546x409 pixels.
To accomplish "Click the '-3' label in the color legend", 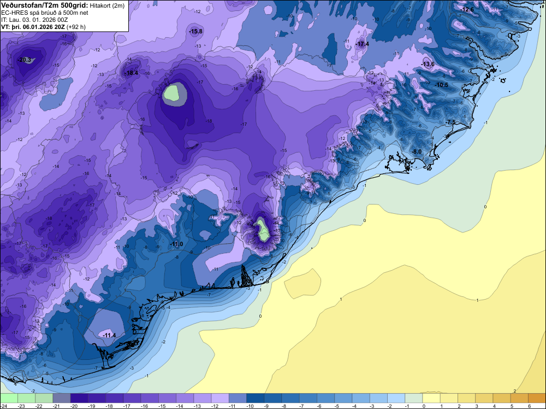I will click(x=373, y=406).
